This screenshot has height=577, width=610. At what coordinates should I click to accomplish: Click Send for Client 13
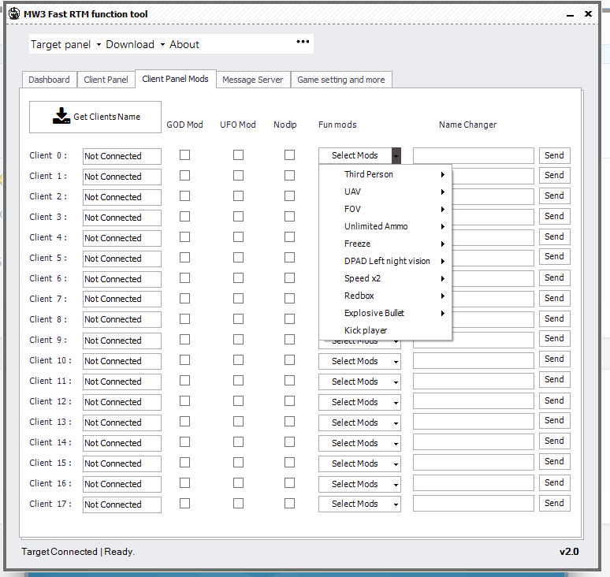click(x=554, y=421)
